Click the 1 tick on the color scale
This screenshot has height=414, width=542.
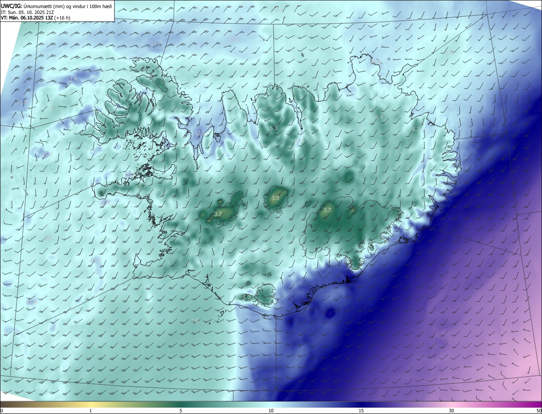[91, 411]
